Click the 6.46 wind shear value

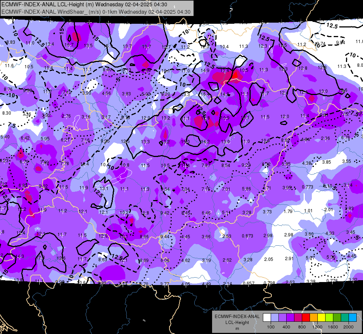coord(206,213)
